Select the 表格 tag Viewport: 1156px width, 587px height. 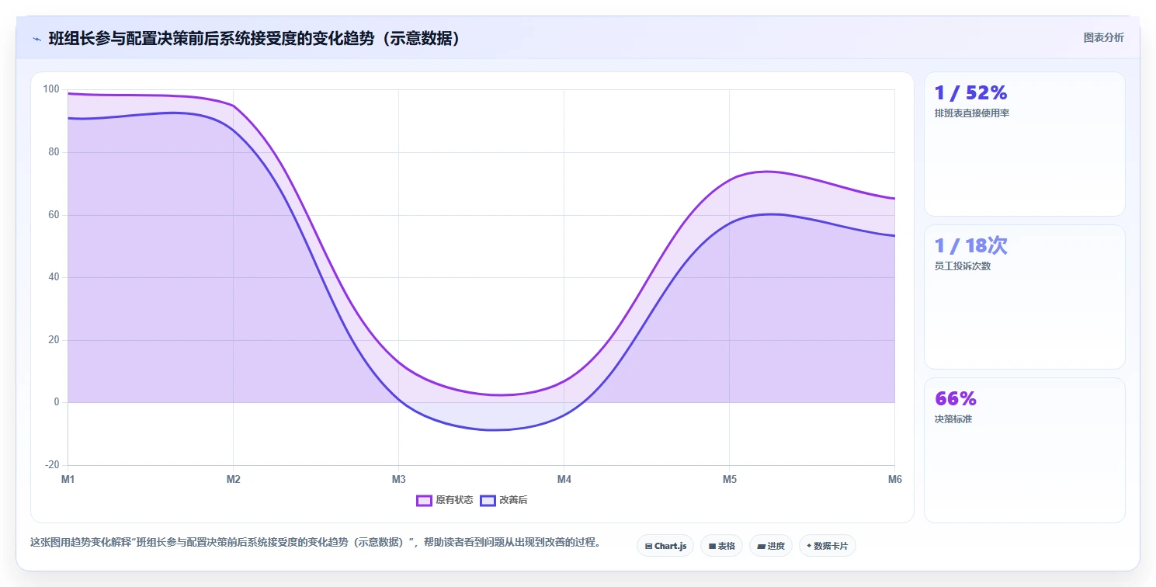(721, 546)
